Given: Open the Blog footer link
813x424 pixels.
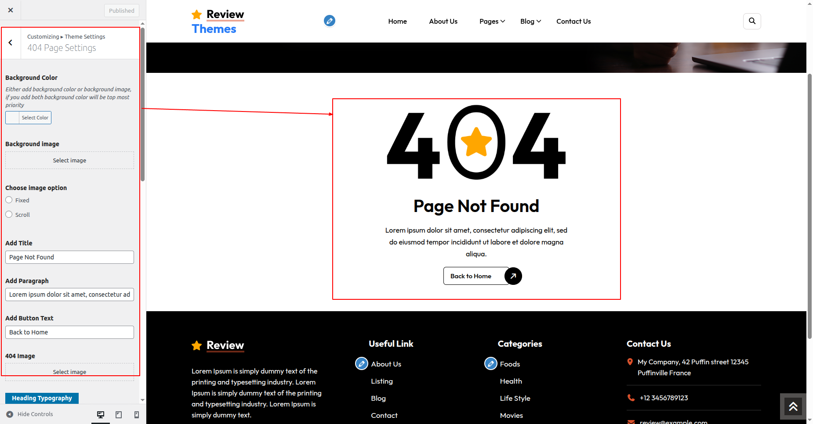Looking at the screenshot, I should pyautogui.click(x=378, y=399).
